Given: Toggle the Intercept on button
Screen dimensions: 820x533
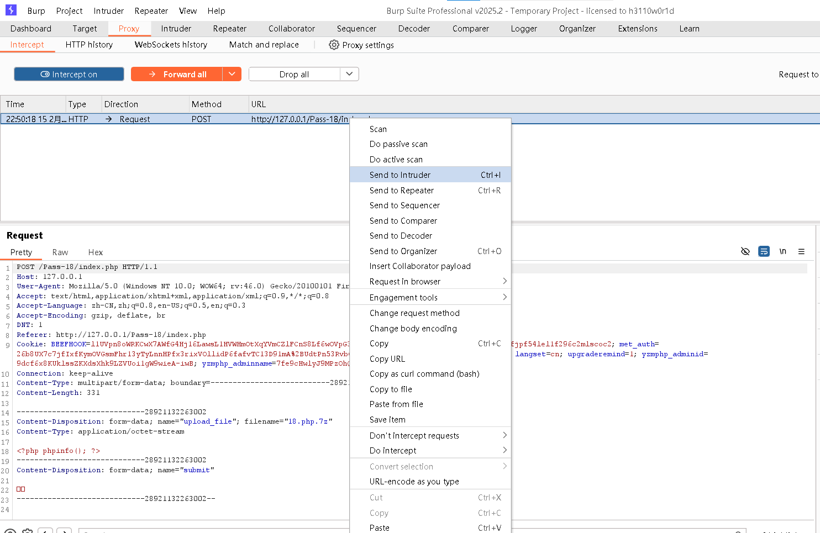Looking at the screenshot, I should [69, 74].
